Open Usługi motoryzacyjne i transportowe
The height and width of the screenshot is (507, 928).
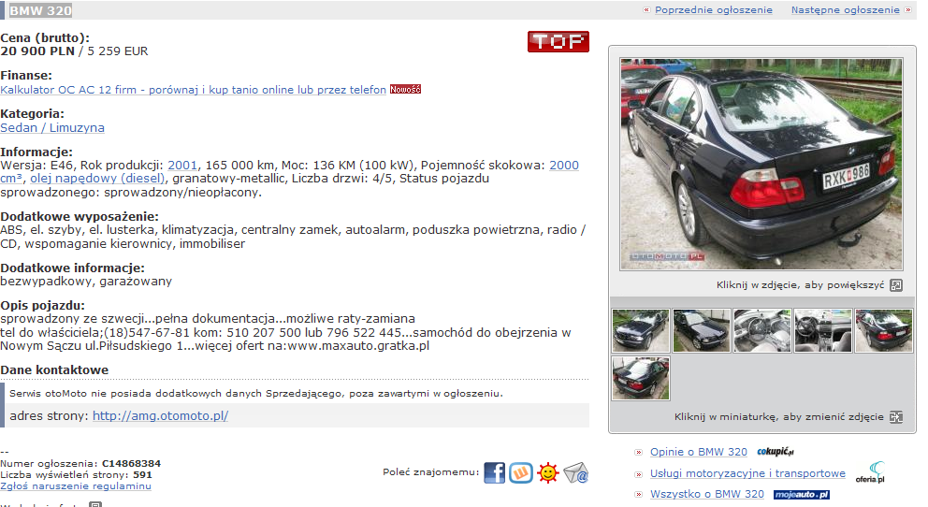(747, 473)
